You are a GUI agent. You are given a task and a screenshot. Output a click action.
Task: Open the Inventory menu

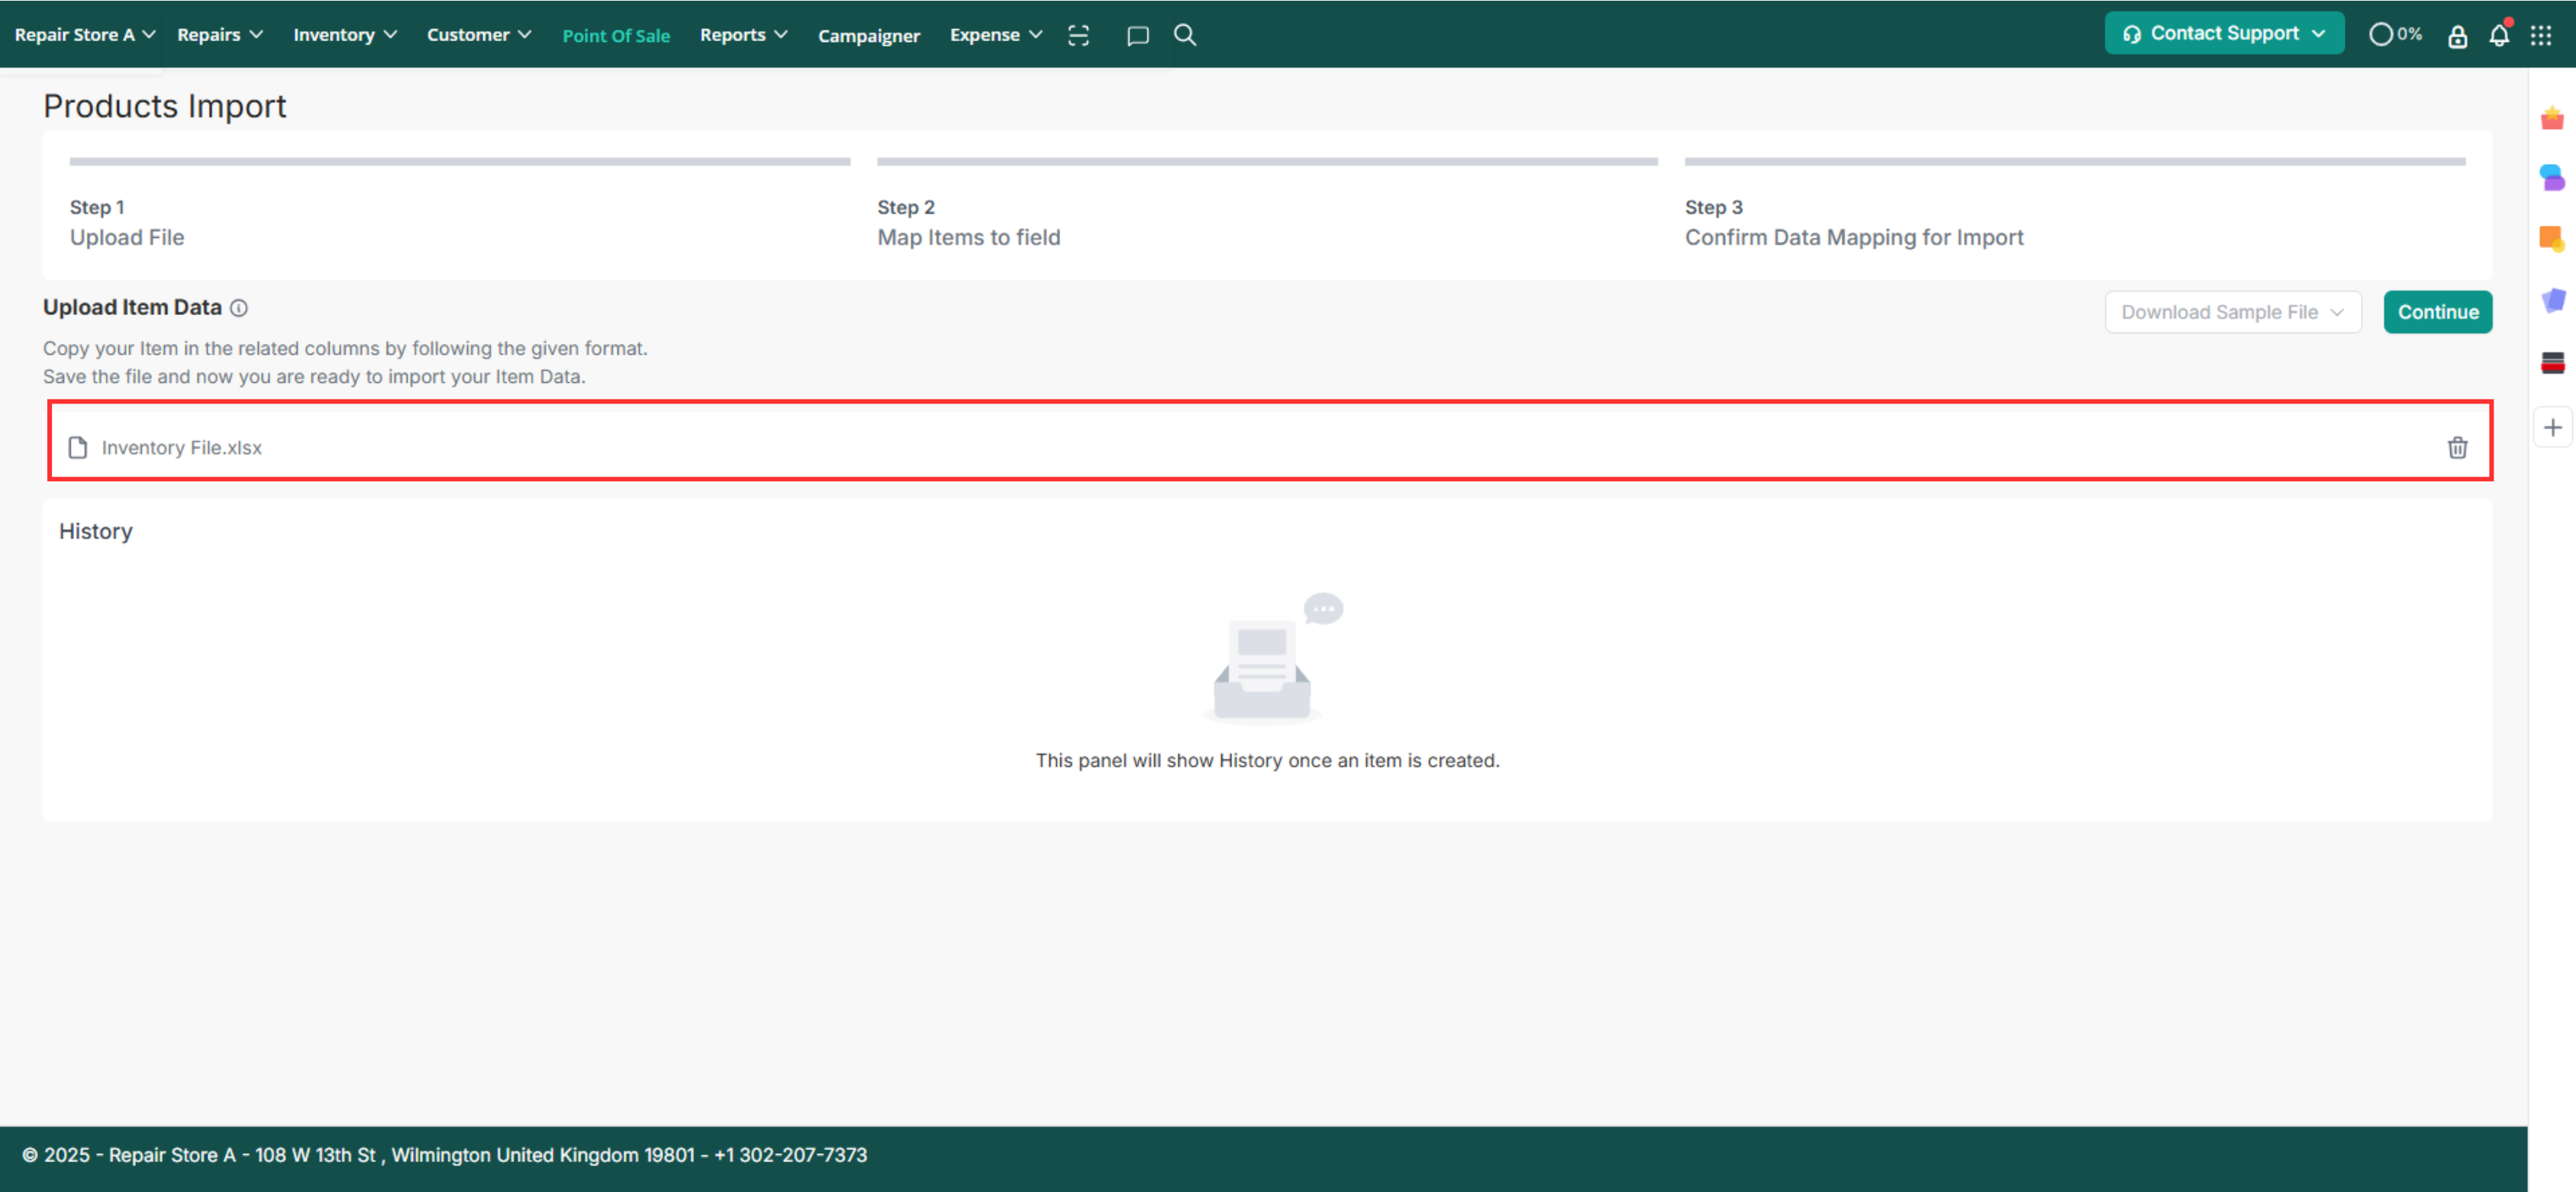coord(345,35)
